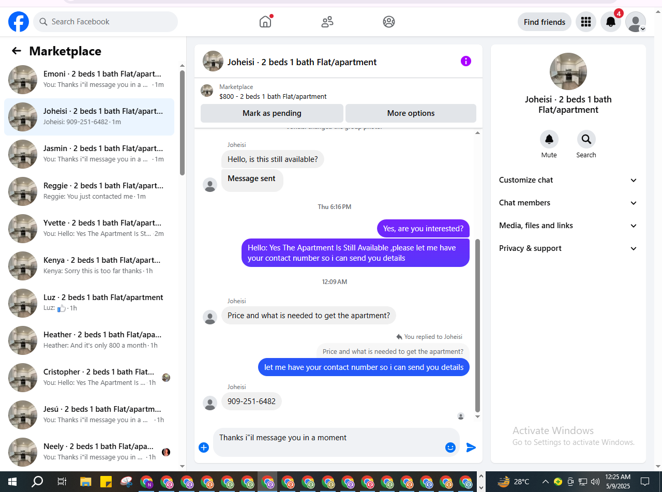
Task: Open File Explorer from taskbar
Action: pyautogui.click(x=86, y=482)
